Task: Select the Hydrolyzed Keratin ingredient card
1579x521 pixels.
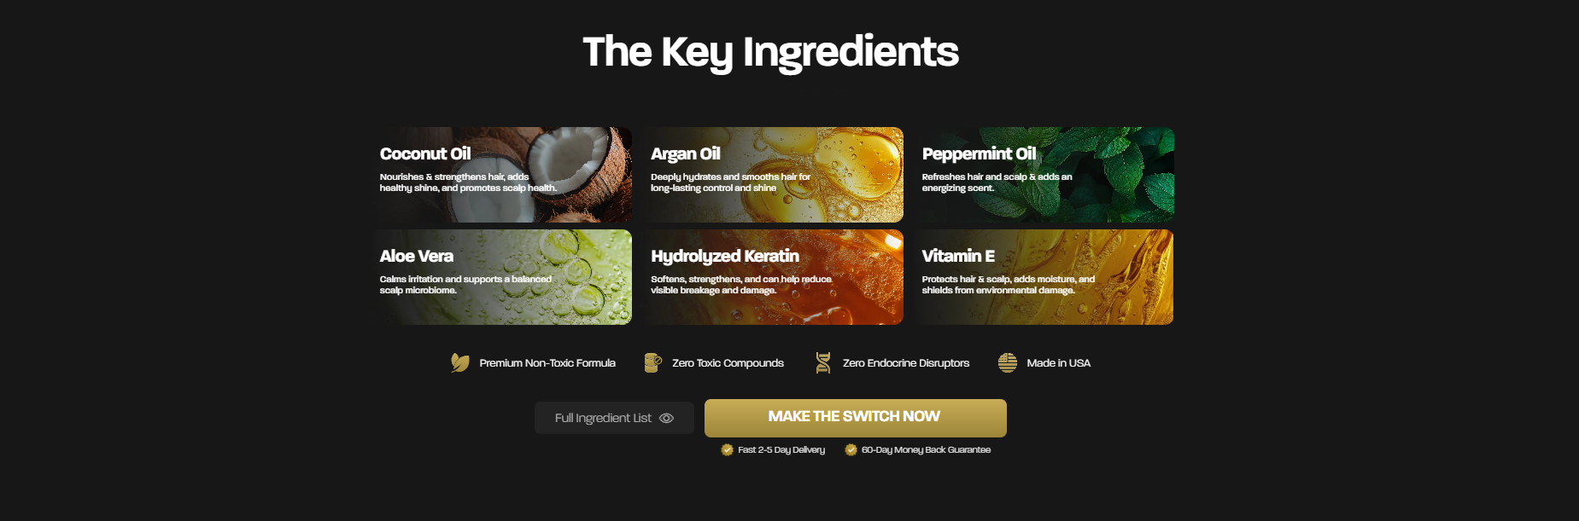Action: point(774,277)
